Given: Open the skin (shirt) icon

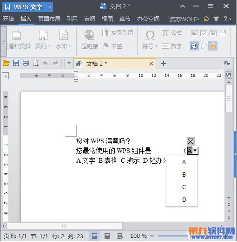Looking at the screenshot, I should 216,19.
